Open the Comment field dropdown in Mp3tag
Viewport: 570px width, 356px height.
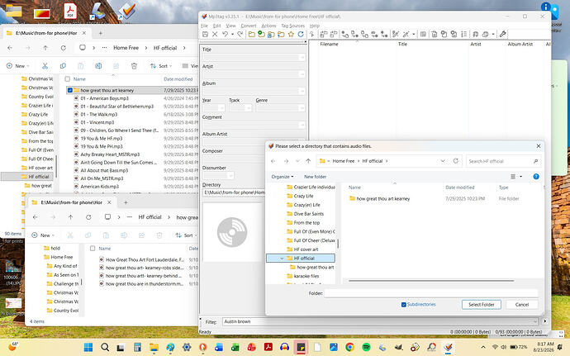coord(302,125)
